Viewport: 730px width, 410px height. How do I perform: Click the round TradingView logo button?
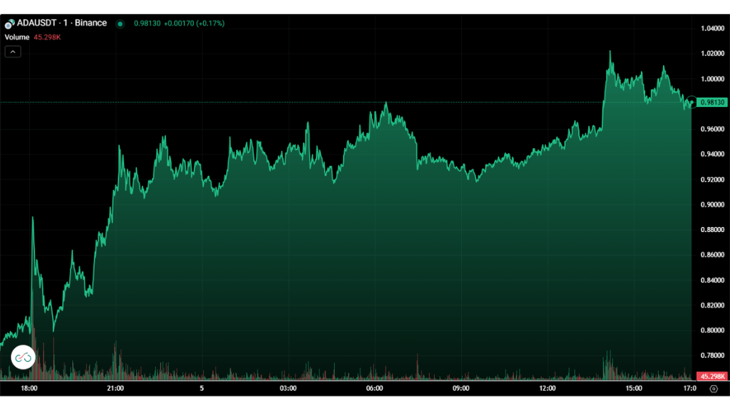pos(23,357)
